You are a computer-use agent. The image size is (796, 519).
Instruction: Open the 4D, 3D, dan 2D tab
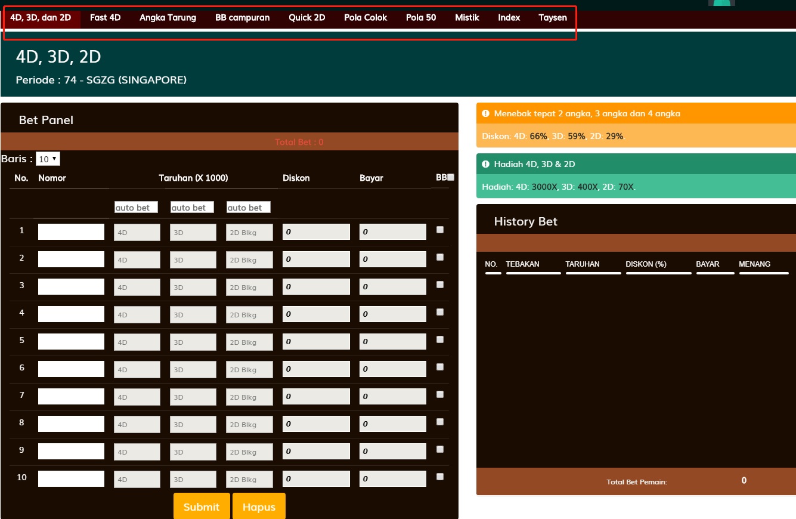(41, 18)
